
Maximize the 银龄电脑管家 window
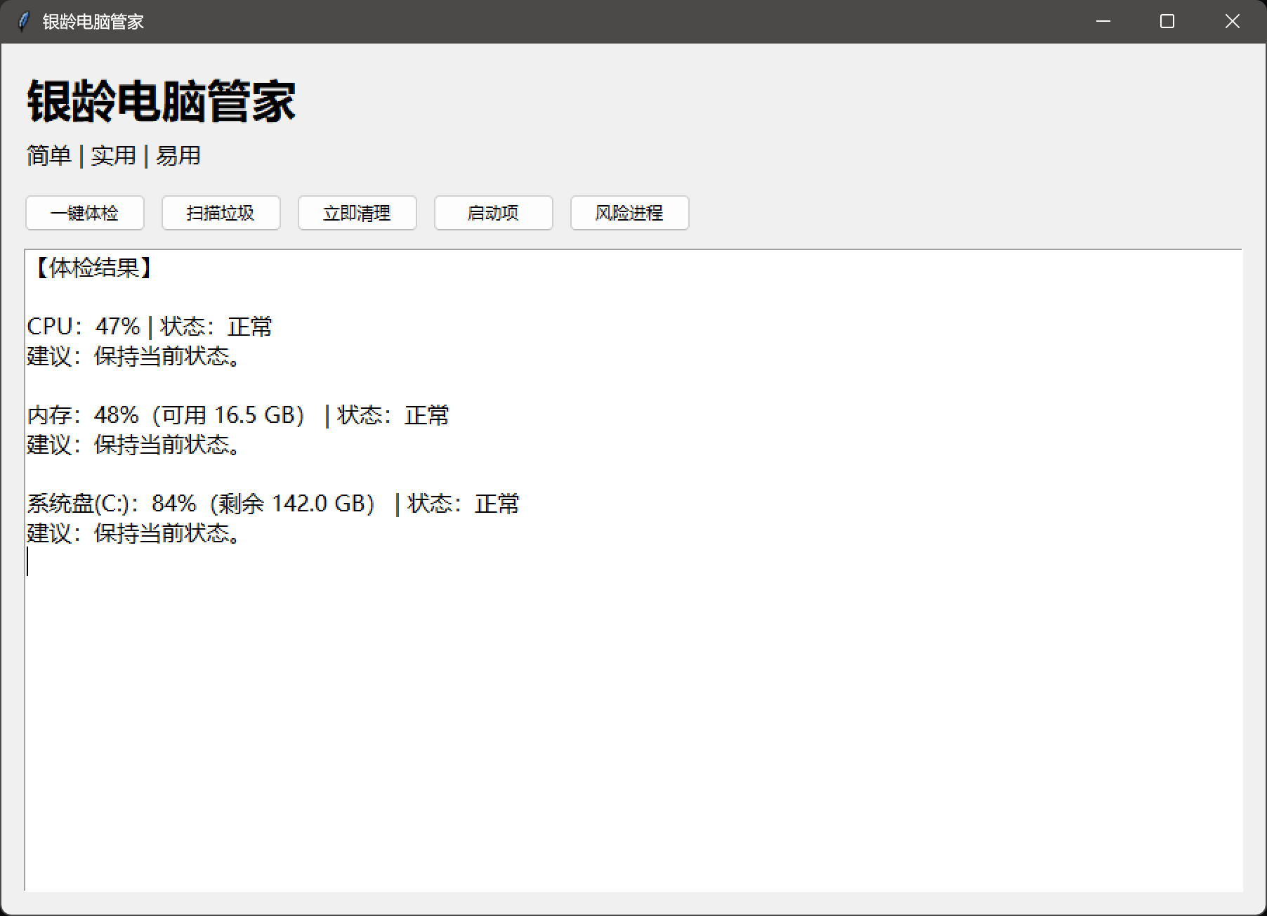click(x=1167, y=22)
